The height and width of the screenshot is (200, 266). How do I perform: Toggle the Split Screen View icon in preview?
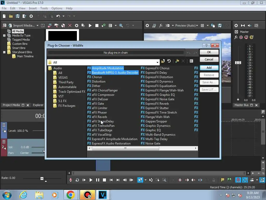pyautogui.click(x=168, y=26)
